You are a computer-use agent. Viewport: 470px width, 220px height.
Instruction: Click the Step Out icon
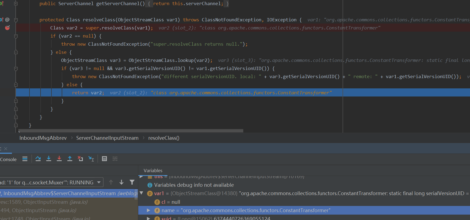coord(70,159)
